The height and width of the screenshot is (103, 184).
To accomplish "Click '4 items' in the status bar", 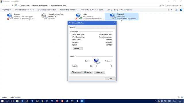I will [4, 97].
